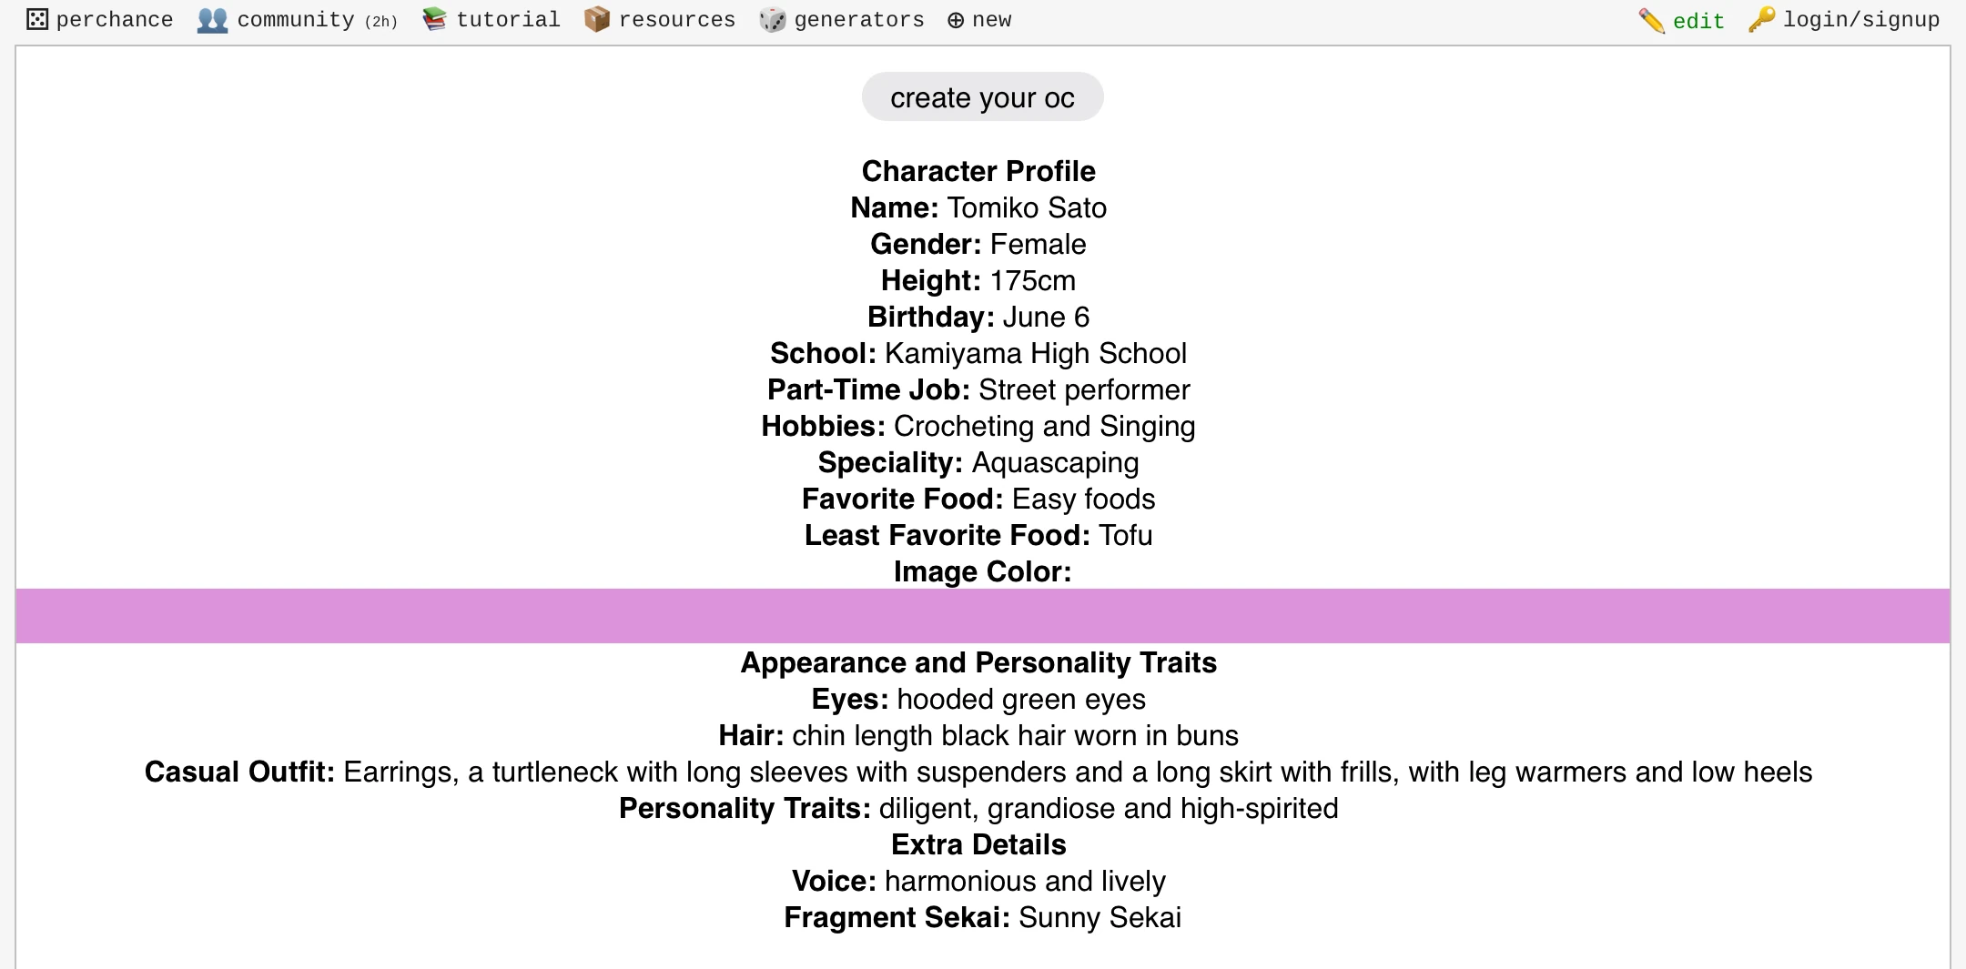Click the pink Image Color swatch bar

983,615
